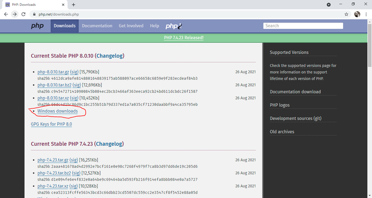Click the page vertical scrollbar thumb

coord(370,45)
